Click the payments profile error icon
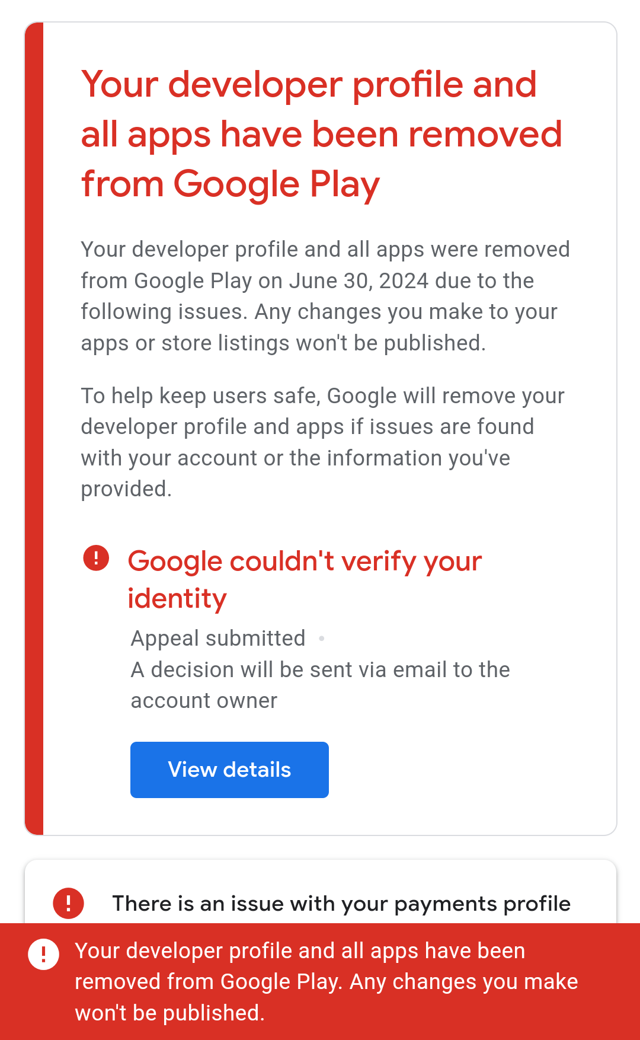 pyautogui.click(x=69, y=903)
